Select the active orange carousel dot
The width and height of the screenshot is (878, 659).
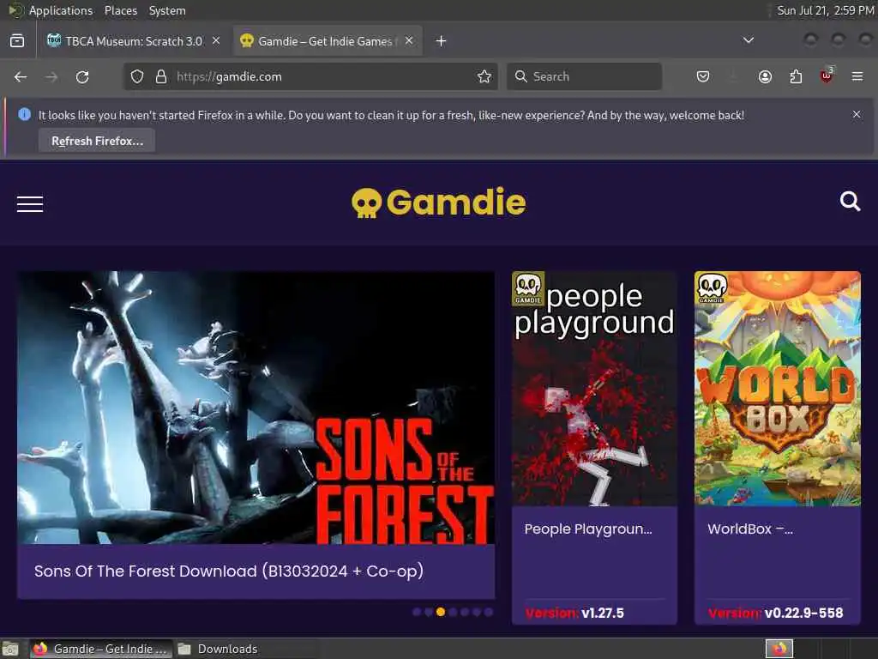(441, 612)
